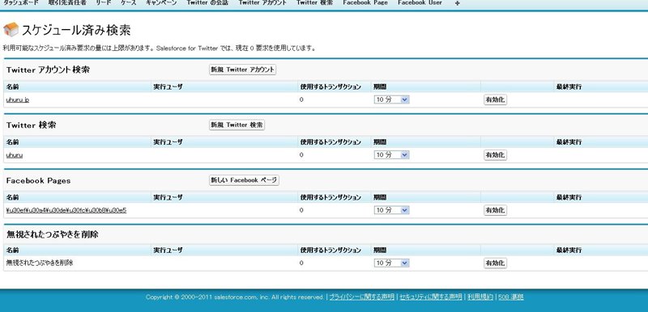
Task: Open セキュリティに関する声明 footer link
Action: click(x=431, y=297)
